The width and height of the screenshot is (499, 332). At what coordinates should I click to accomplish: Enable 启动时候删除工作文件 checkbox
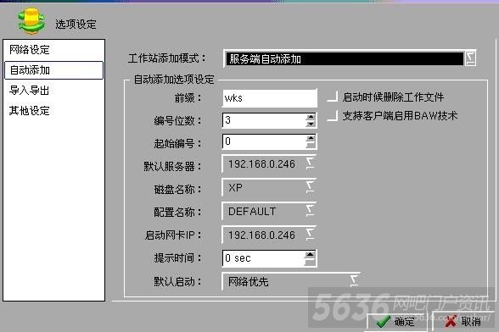(x=333, y=97)
